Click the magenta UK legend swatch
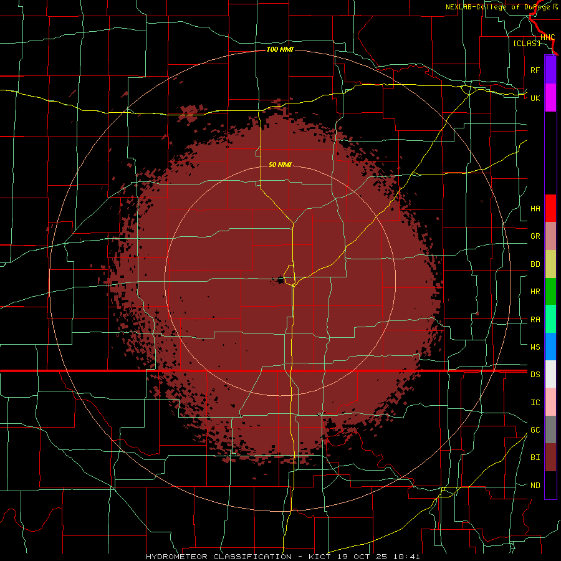Image resolution: width=561 pixels, height=561 pixels. [x=550, y=98]
